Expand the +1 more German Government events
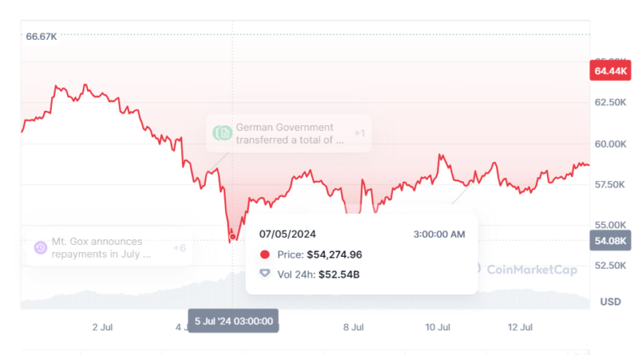Viewport: 638px width, 355px height. pyautogui.click(x=359, y=133)
